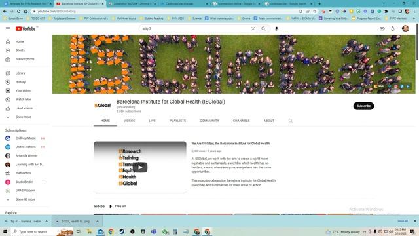419x236 pixels.
Task: Switch to the Videos channel tab
Action: click(130, 121)
